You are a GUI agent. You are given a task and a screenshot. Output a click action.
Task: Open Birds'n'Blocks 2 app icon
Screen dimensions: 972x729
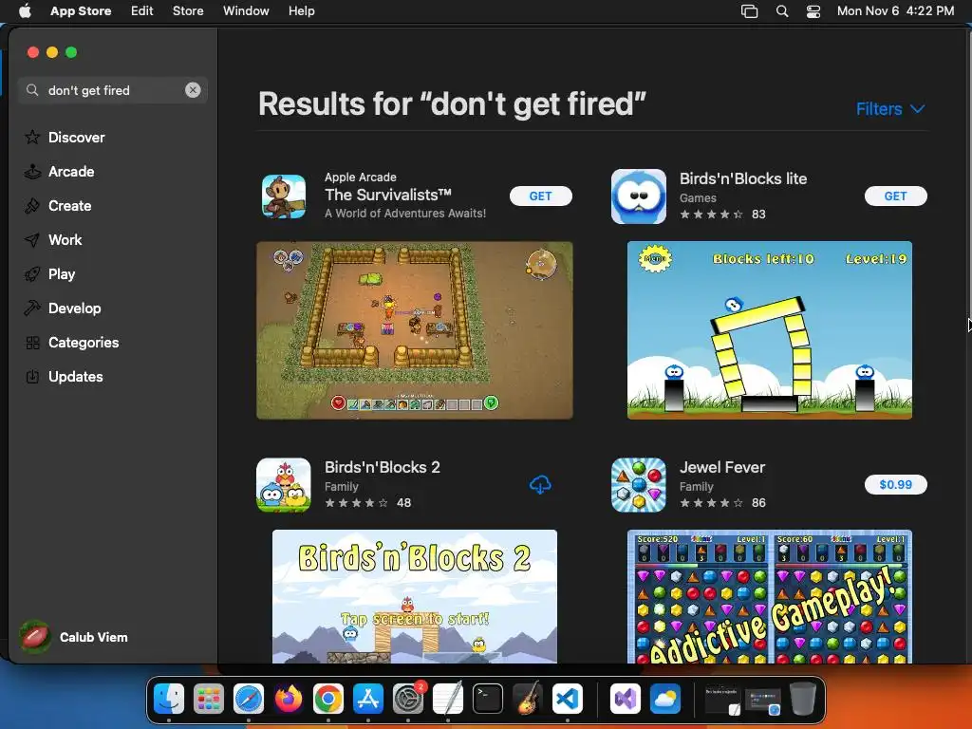[x=283, y=485]
